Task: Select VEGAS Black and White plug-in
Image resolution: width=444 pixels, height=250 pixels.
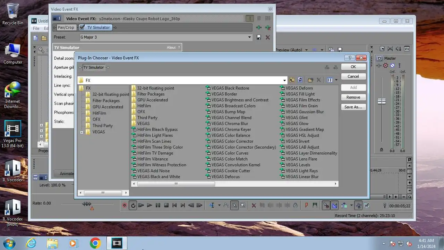Action: click(x=156, y=177)
